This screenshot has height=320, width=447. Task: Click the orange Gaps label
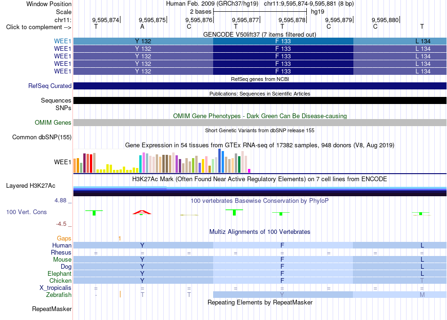point(64,238)
